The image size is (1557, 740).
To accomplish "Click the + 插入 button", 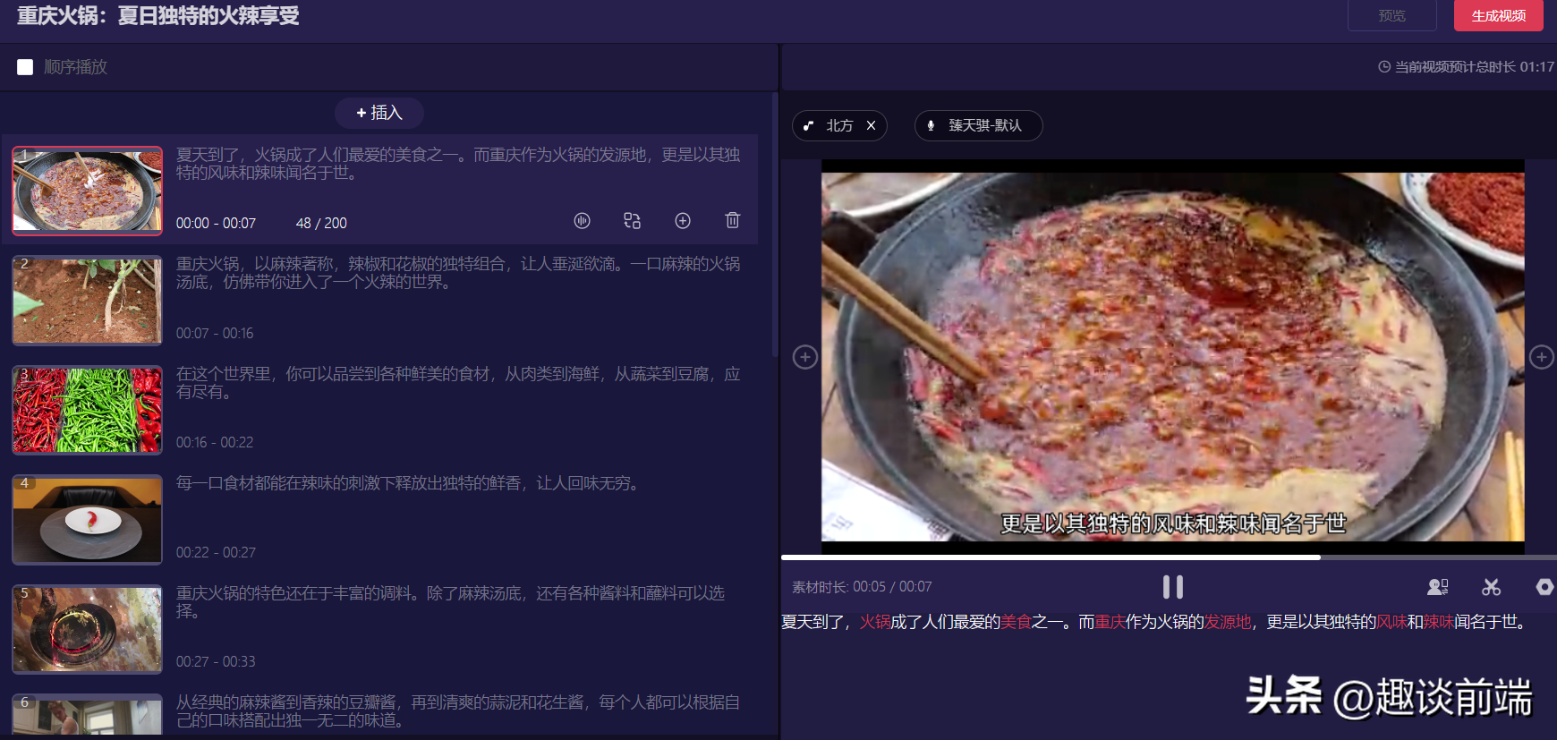I will point(379,113).
